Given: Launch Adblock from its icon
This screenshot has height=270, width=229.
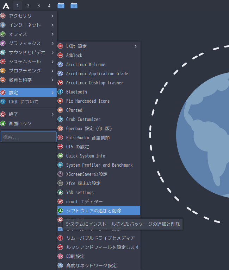Looking at the screenshot, I should coord(60,55).
